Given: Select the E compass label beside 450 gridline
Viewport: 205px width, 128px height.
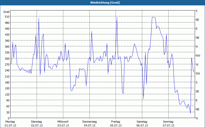Looking at the screenshot, I should (x=197, y=29).
